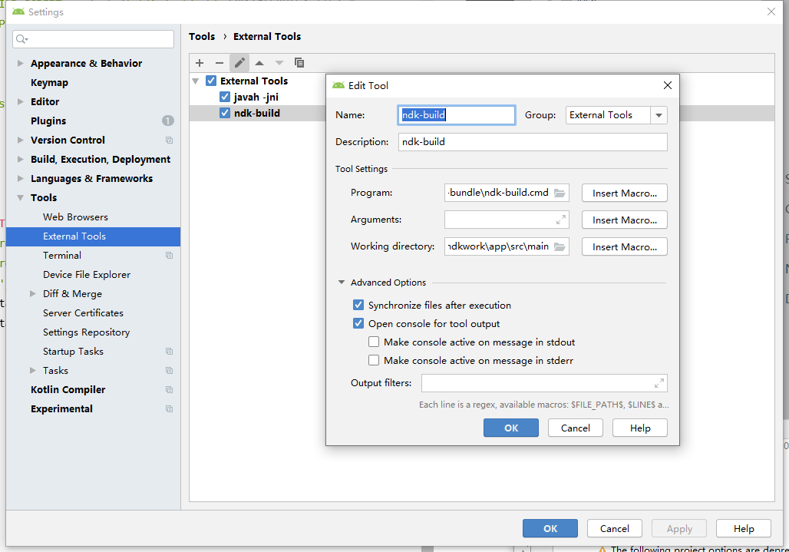Click the Copy tool icon in toolbar
The width and height of the screenshot is (789, 552).
pos(299,63)
